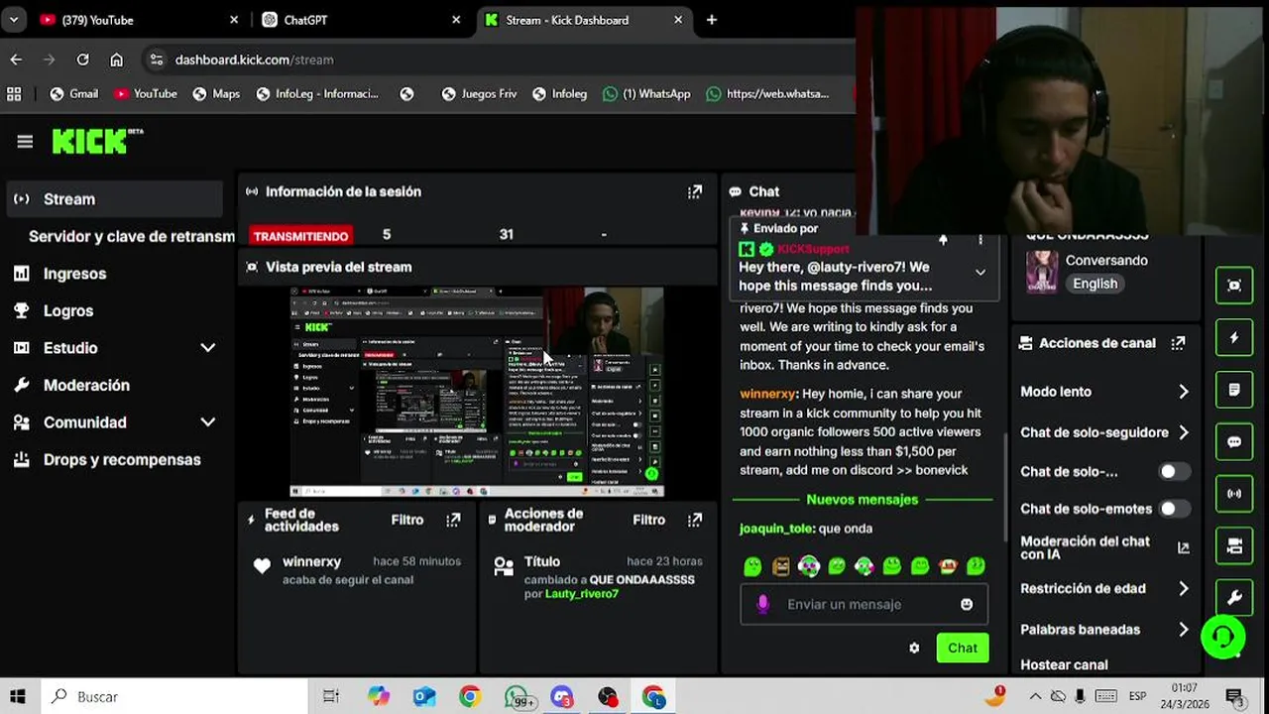Click the channel actions sidebar button
This screenshot has width=1269, height=714.
click(1234, 545)
